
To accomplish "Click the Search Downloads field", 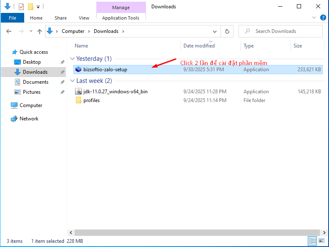I will 284,31.
